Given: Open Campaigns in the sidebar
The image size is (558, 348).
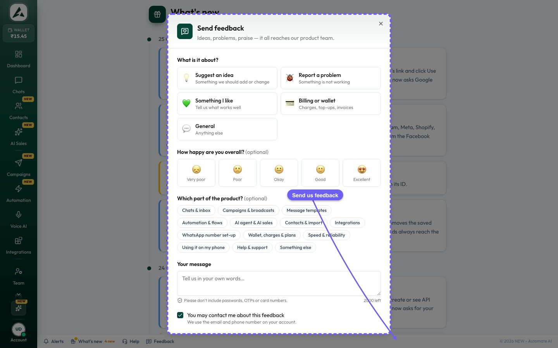Looking at the screenshot, I should [x=19, y=168].
